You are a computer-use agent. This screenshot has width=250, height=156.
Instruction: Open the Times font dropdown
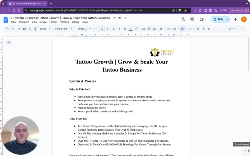click(84, 29)
